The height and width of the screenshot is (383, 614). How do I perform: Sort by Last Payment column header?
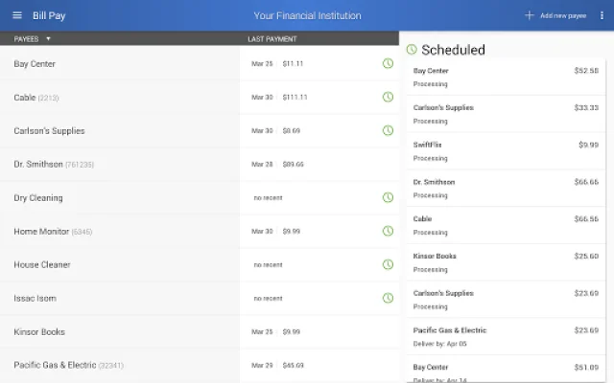tap(272, 39)
